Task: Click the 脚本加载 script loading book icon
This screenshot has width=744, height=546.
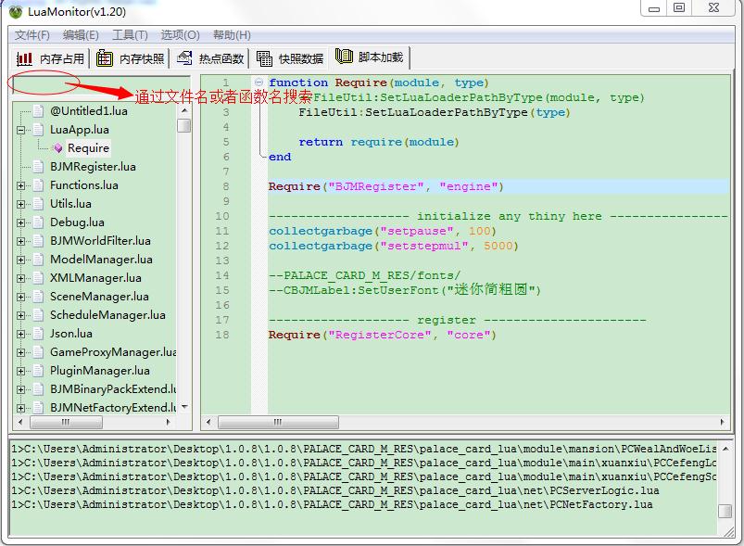Action: pos(345,57)
